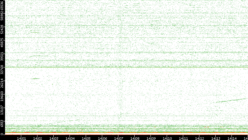Select the 13107 vertical axis label
The width and height of the screenshot is (248, 140).
[x=2, y=110]
